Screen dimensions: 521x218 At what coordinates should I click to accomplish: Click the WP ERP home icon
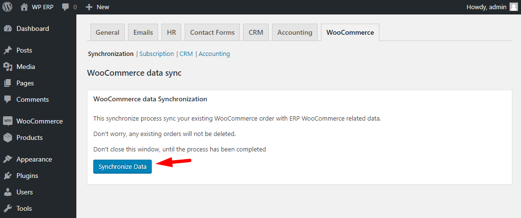[x=24, y=7]
